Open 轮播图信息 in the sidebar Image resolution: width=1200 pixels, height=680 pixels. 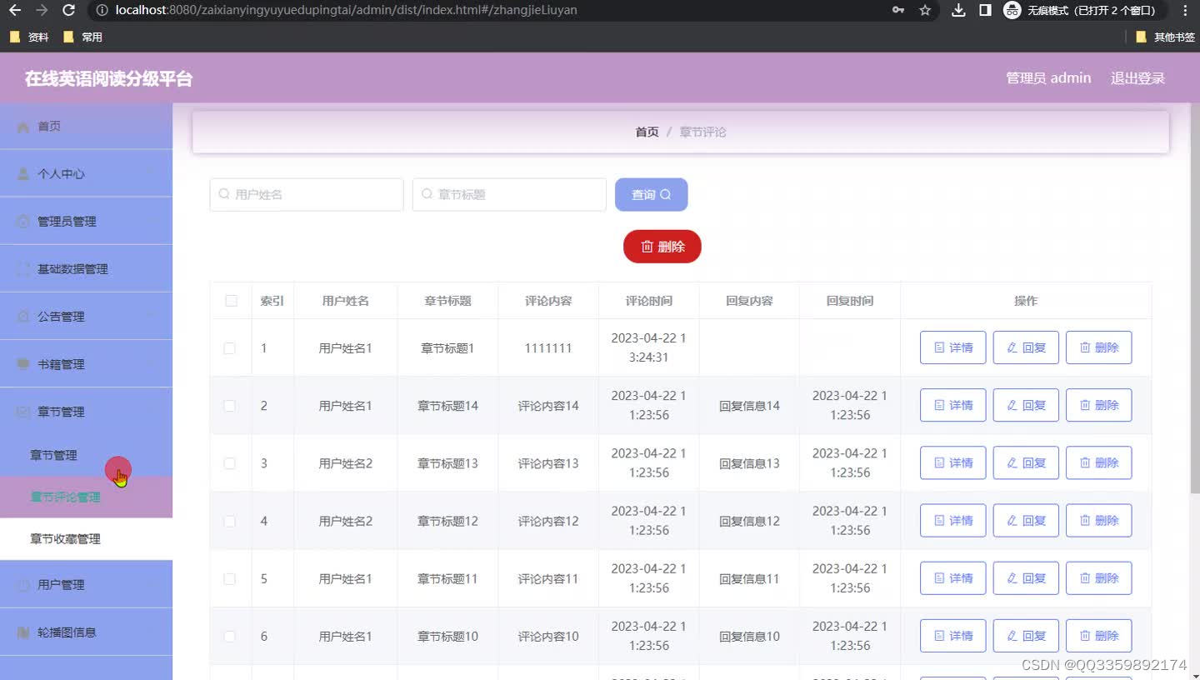click(x=86, y=632)
